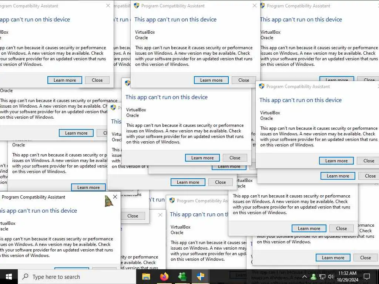Click 'This app can't run on this device' heading in top-center dialog
379x284 pixels.
[x=175, y=20]
